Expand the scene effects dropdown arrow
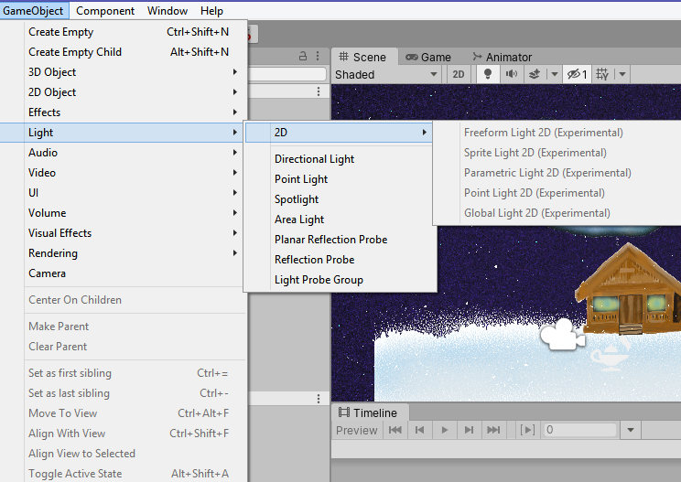 click(x=554, y=74)
